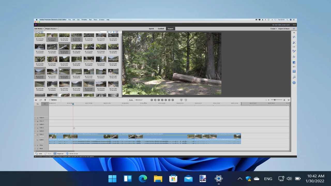Open the Organizer from bottom bar

pyautogui.click(x=58, y=154)
